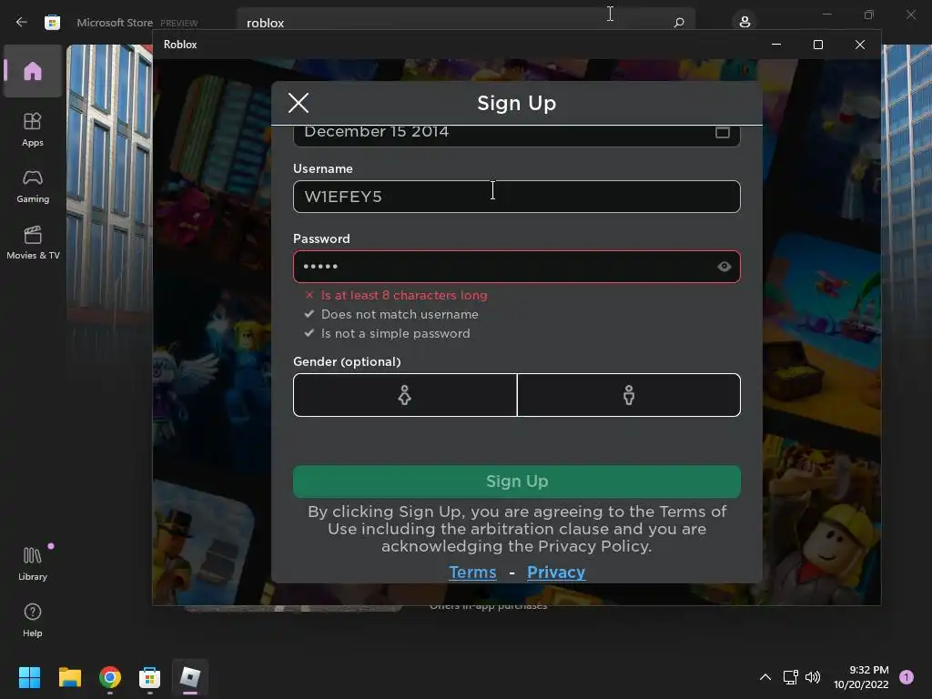Maximize the Roblox window
932x699 pixels.
tap(818, 45)
